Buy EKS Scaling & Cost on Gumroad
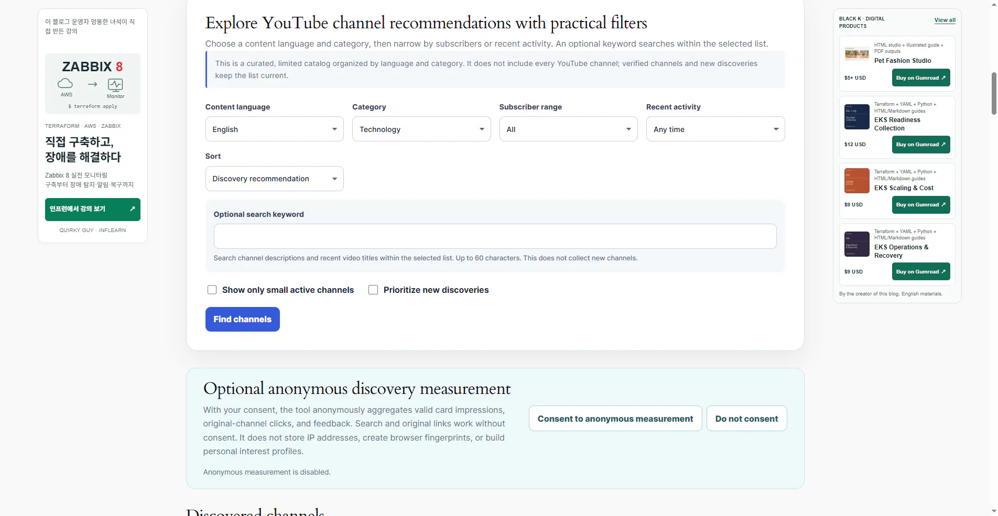998x516 pixels. [x=921, y=205]
